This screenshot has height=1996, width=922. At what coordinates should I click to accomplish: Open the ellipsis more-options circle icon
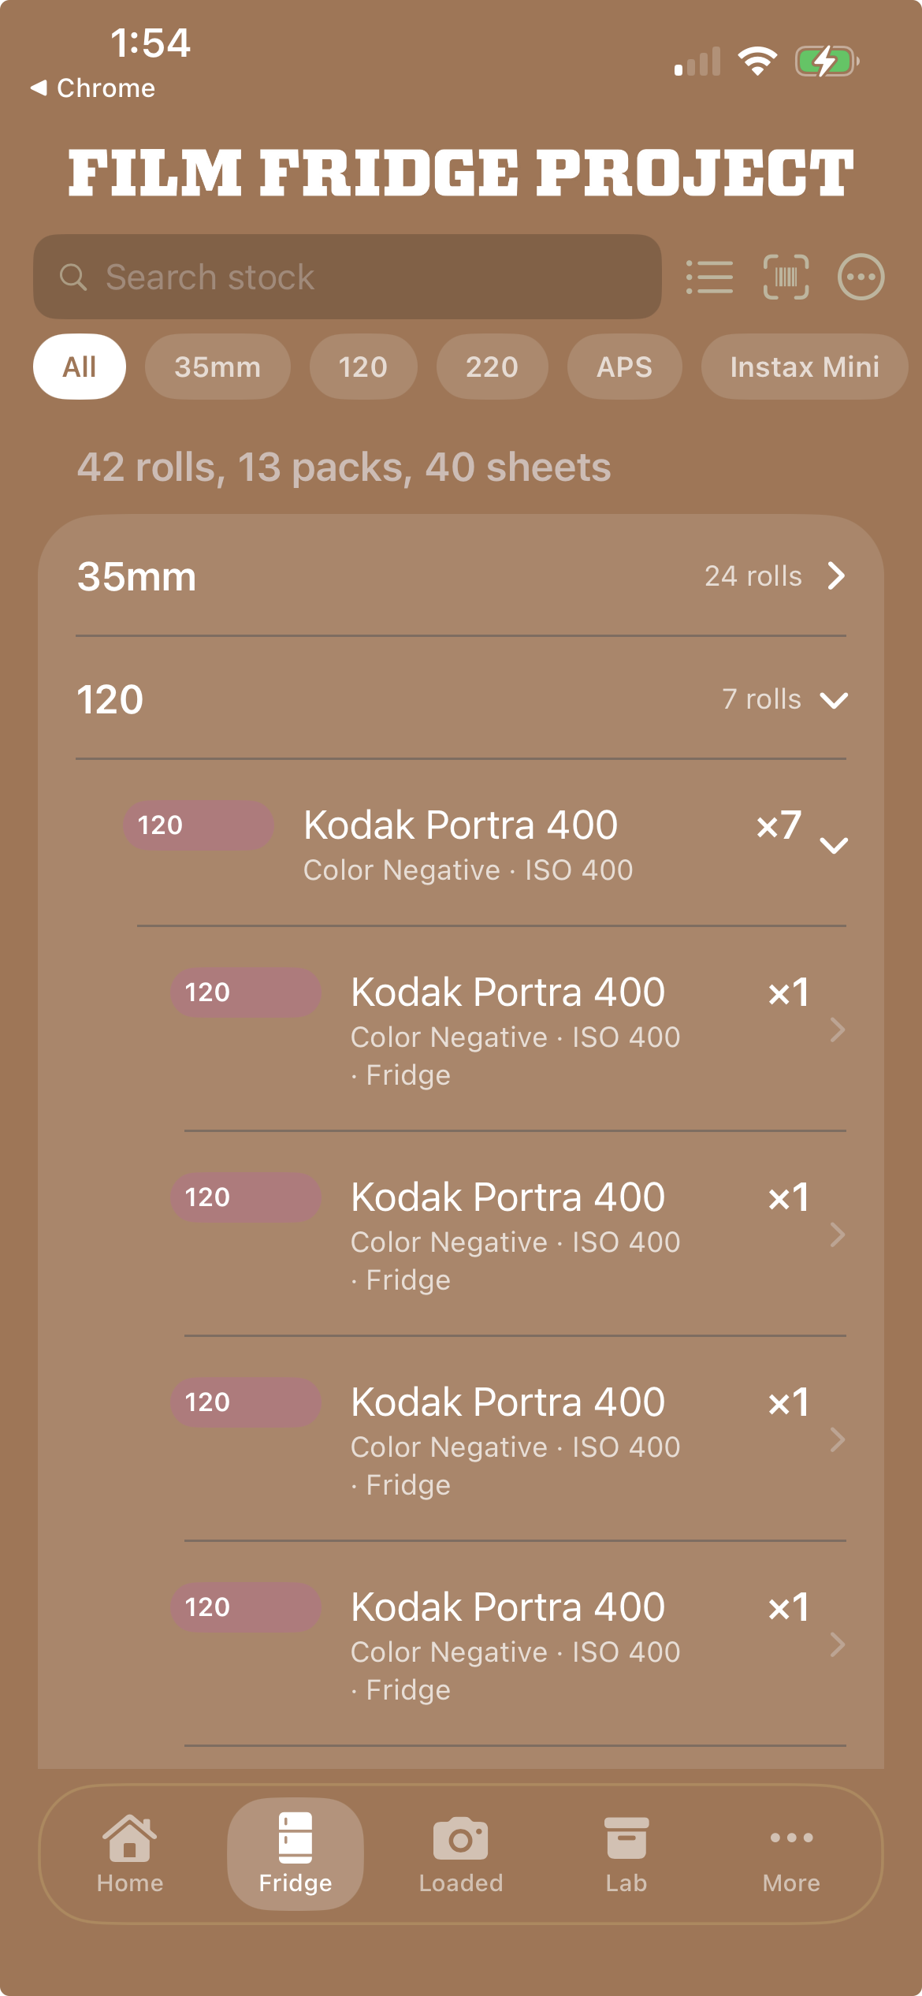(861, 277)
